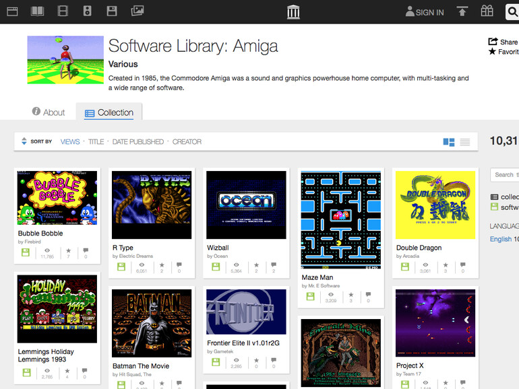Click Maze Man thumbnail image

(x=341, y=220)
